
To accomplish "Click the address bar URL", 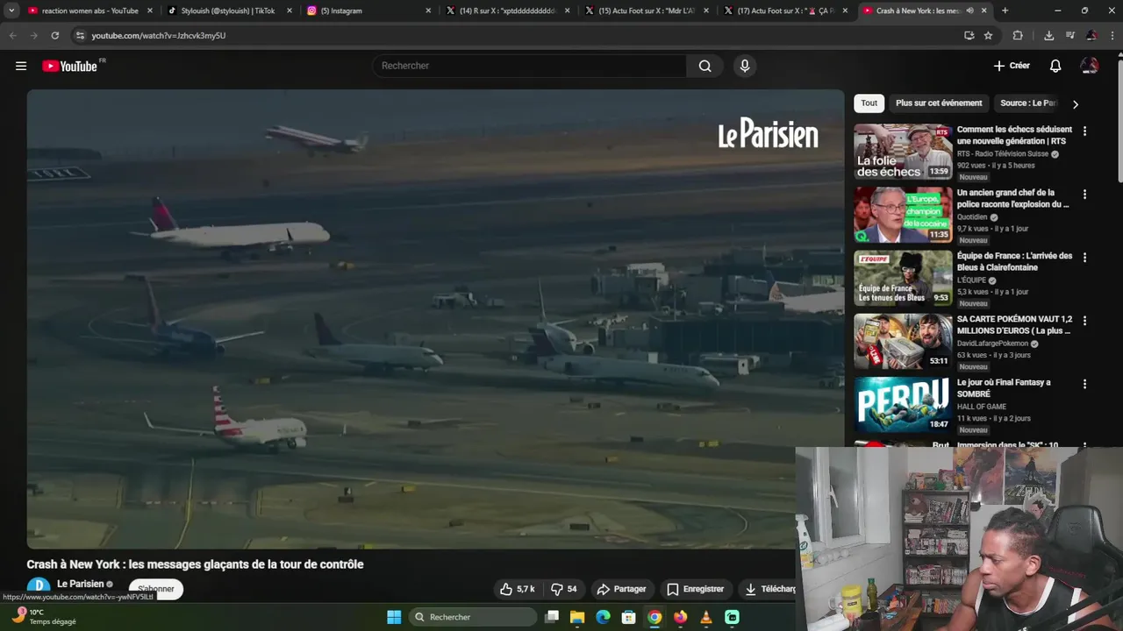I will click(159, 35).
